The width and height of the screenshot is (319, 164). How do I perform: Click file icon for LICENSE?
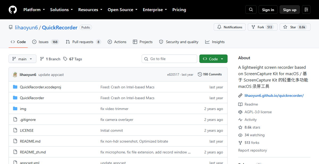(15, 130)
